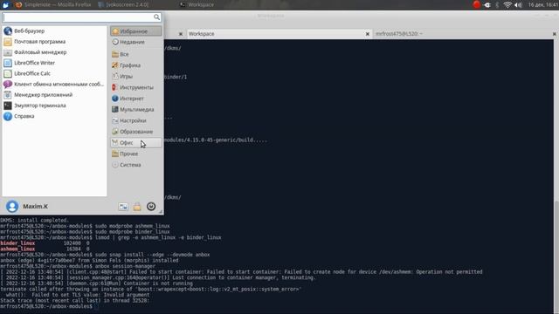Screen dimensions: 559x314
Task: Click the red recording indicator in tray
Action: click(x=477, y=4)
